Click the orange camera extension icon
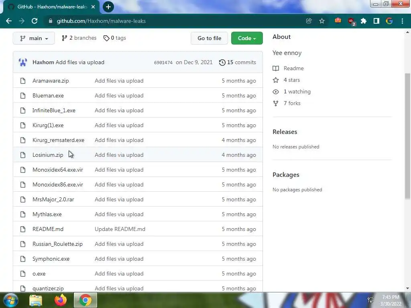Viewport: 411px width, 308px height. 338,20
